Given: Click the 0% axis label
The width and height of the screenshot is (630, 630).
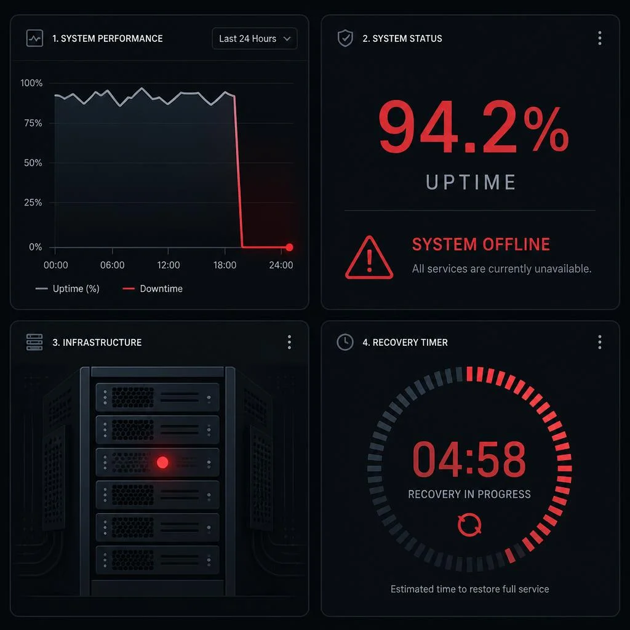Looking at the screenshot, I should click(35, 247).
